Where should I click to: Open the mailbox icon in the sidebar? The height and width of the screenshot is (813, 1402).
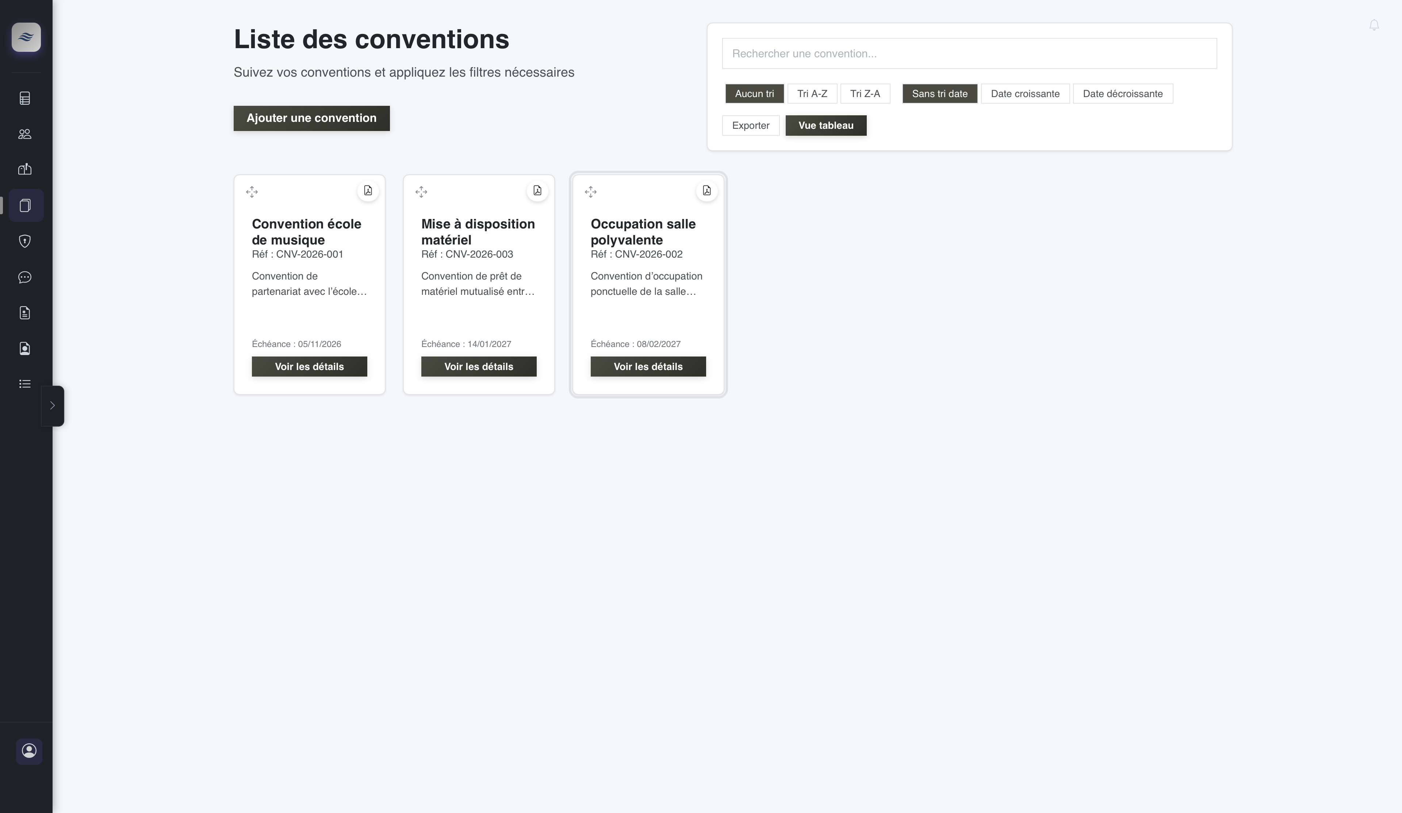25,169
